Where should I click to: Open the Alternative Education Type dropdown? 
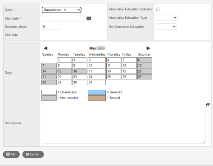[x=167, y=17]
